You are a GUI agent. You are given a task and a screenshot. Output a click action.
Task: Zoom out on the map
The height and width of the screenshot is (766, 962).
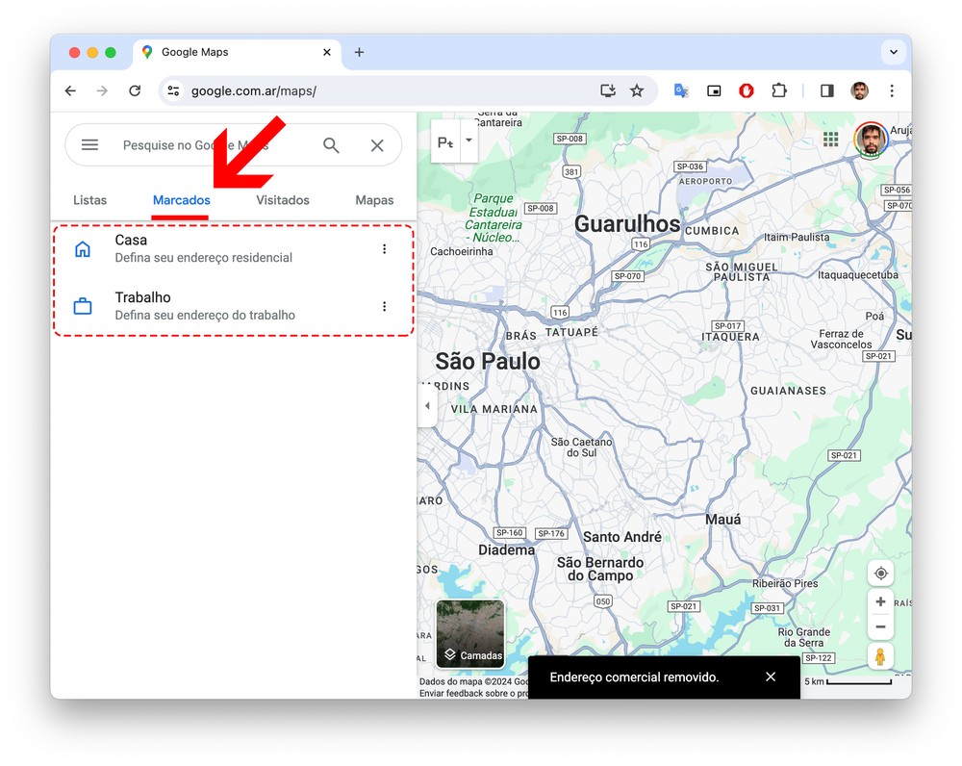[880, 627]
